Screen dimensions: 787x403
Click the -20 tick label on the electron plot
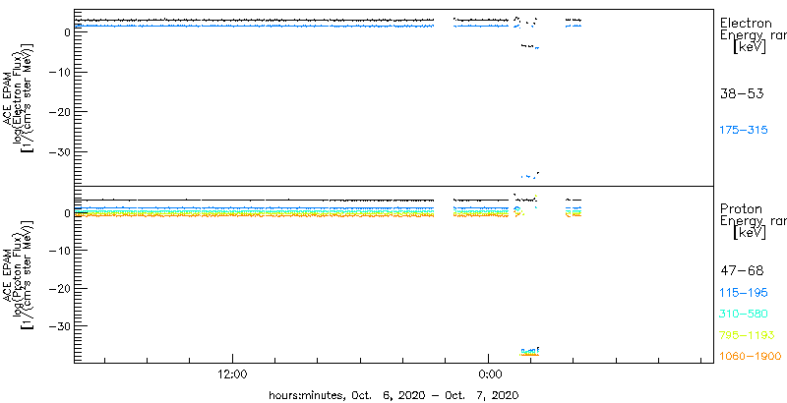point(57,111)
